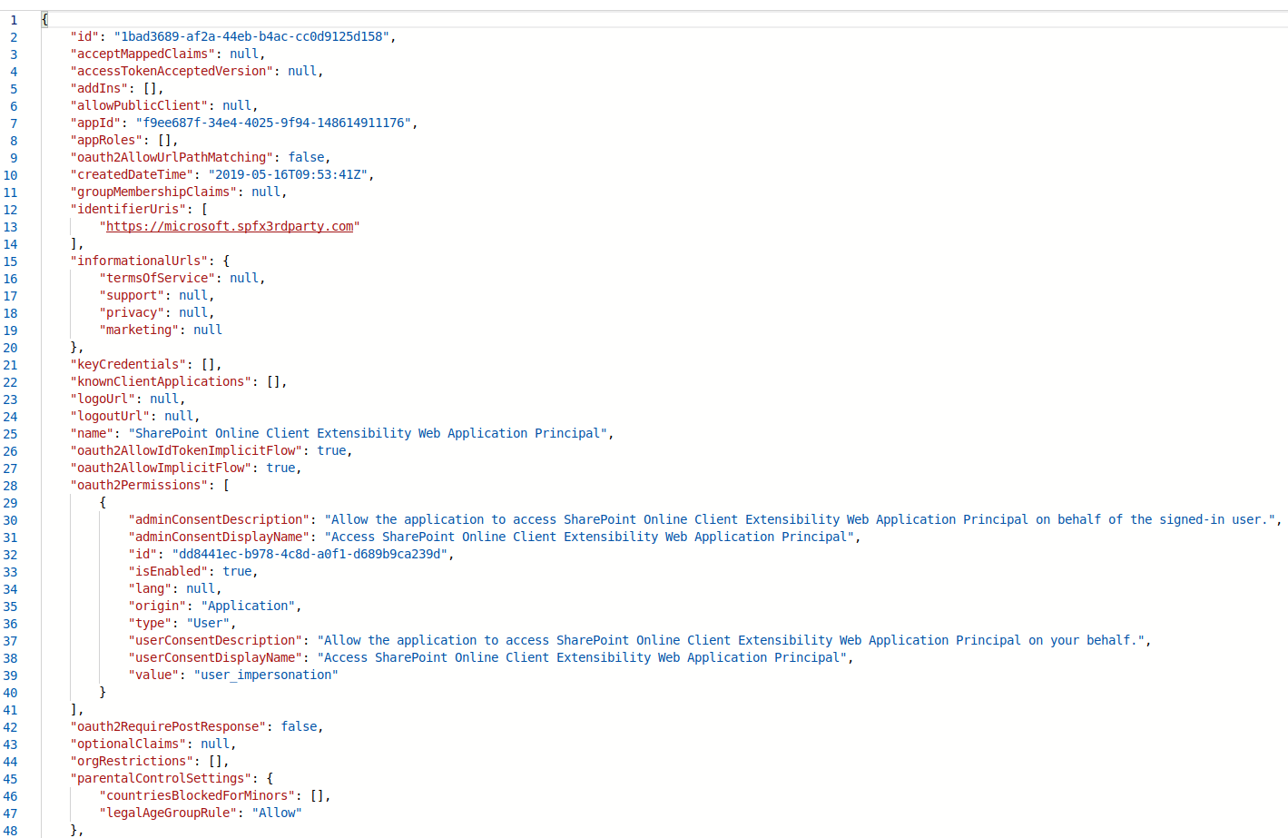The image size is (1288, 838).
Task: Click the "appId" key on line 7
Action: click(x=95, y=123)
